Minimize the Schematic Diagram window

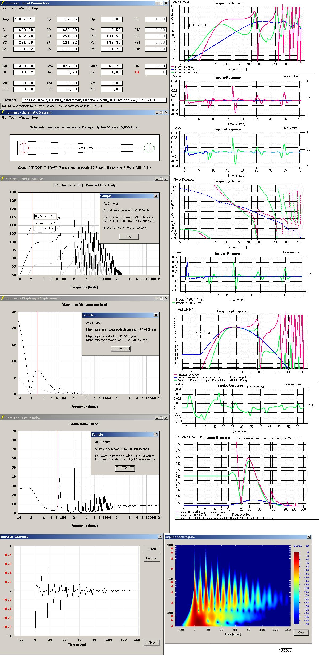[x=157, y=112]
